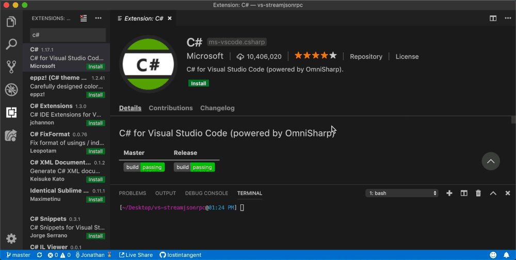Open the Manage gear icon

11,238
